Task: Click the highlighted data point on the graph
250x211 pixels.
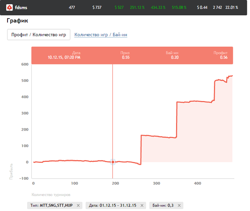Action: [x=113, y=162]
